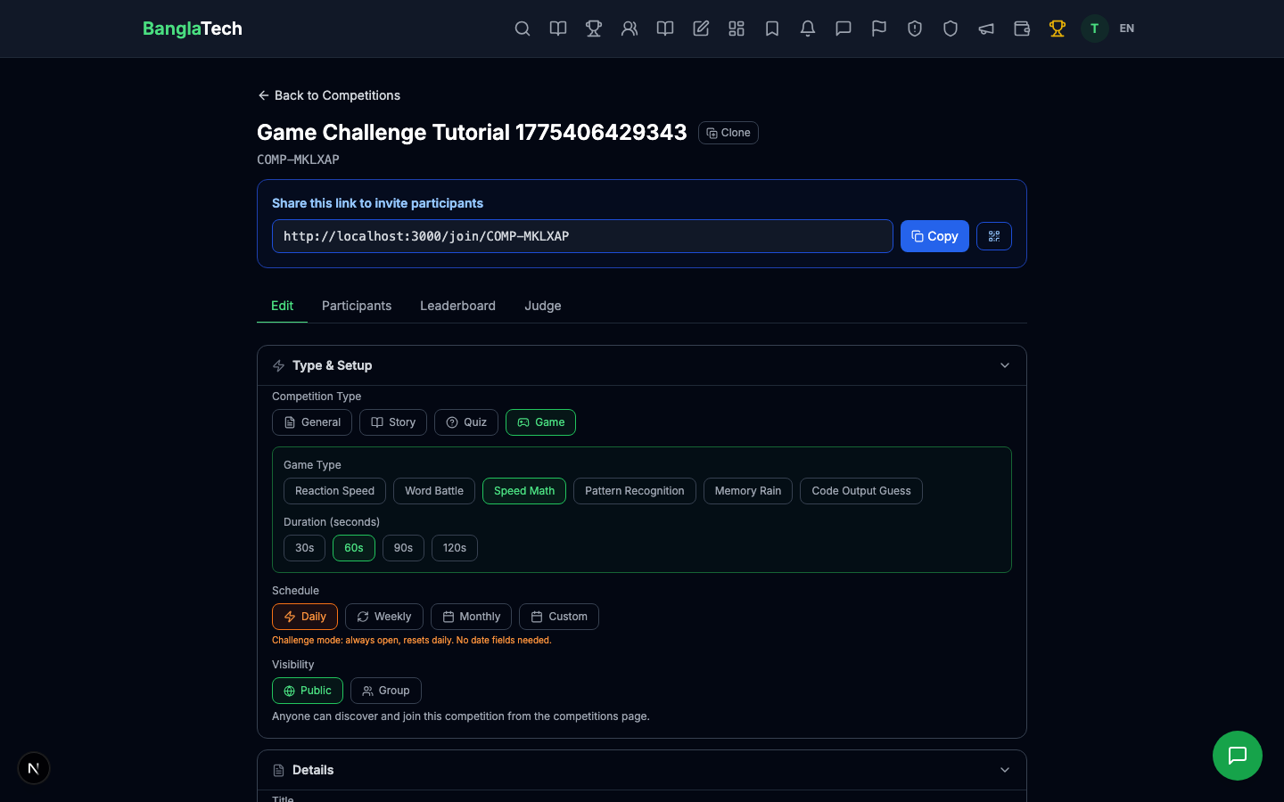
Task: Select the Weekly schedule option
Action: [x=383, y=616]
